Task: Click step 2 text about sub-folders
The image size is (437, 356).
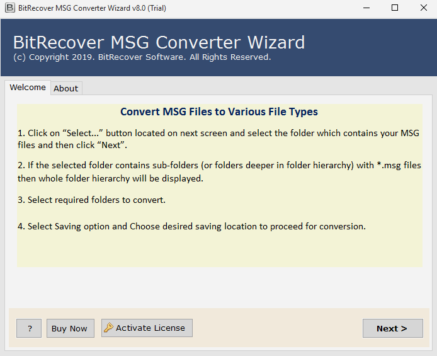Action: [219, 172]
